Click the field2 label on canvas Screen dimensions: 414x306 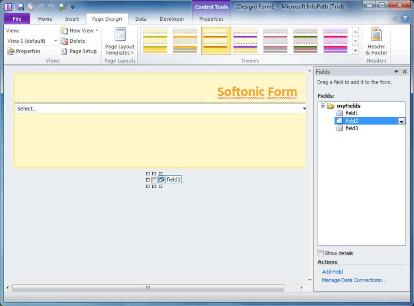173,179
